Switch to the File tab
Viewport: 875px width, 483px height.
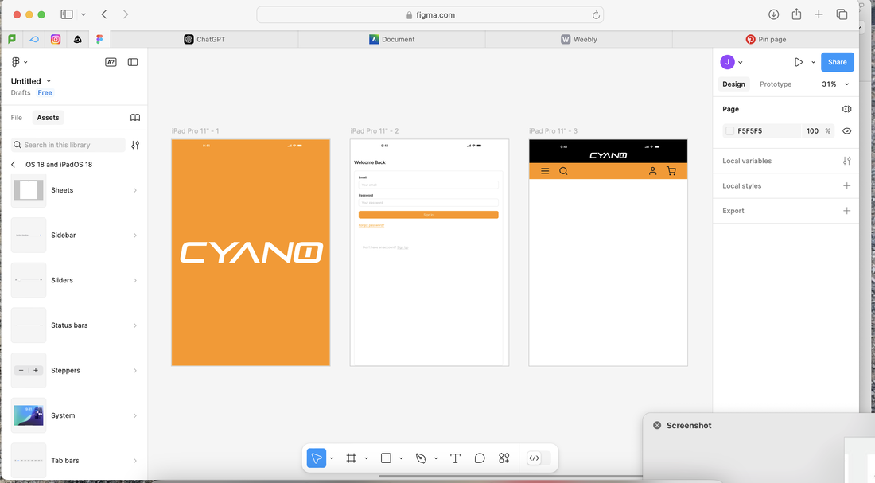click(x=17, y=118)
